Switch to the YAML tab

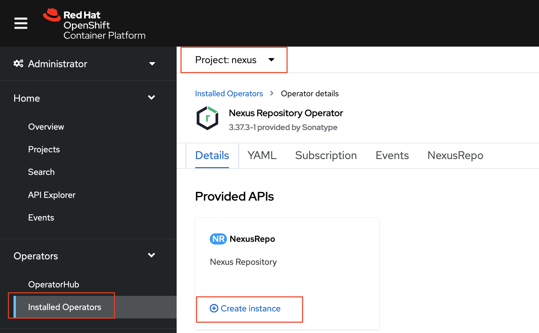pos(262,155)
